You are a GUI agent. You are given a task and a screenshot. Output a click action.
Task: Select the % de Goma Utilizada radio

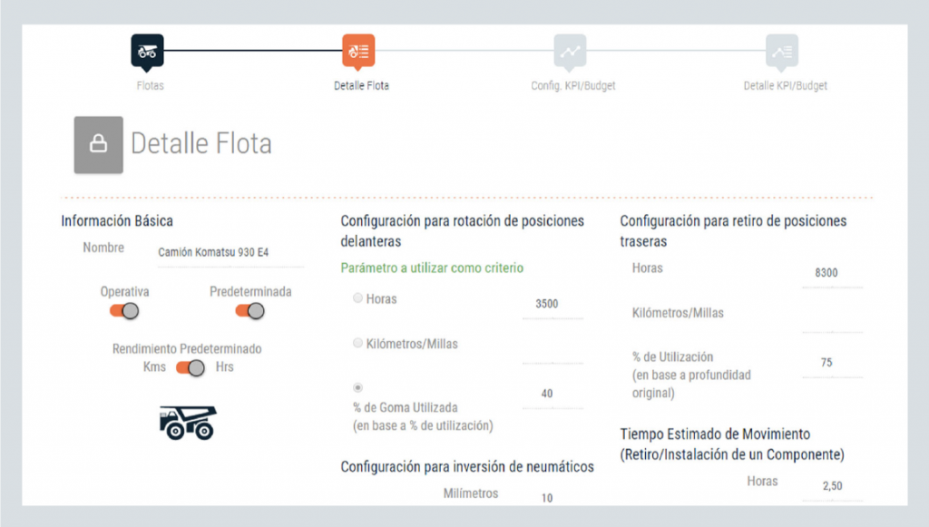357,387
